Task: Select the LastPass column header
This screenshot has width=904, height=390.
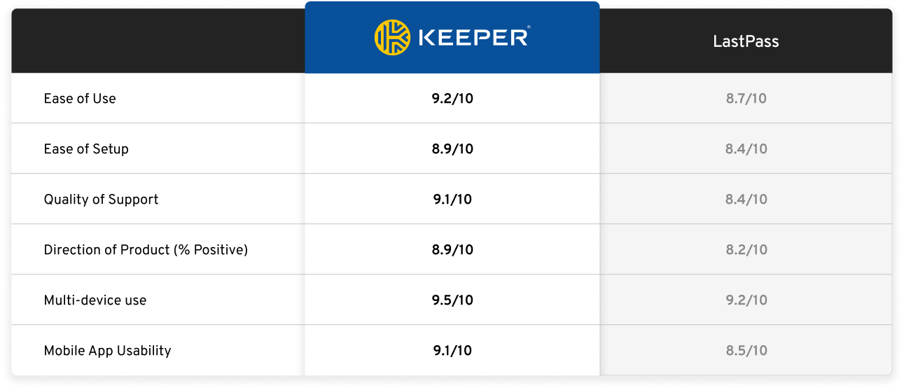Action: click(x=746, y=41)
